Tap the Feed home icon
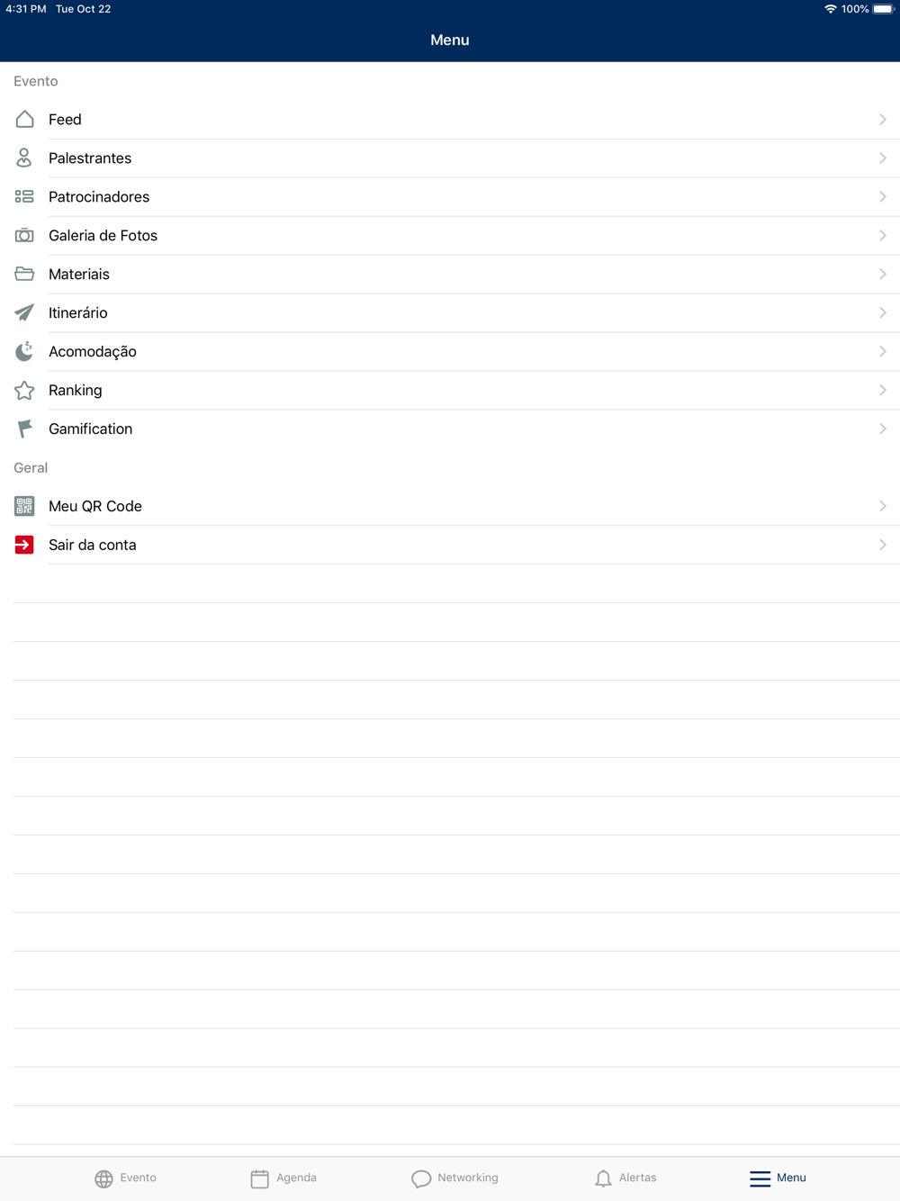Screen dimensions: 900x1201 pyautogui.click(x=24, y=119)
